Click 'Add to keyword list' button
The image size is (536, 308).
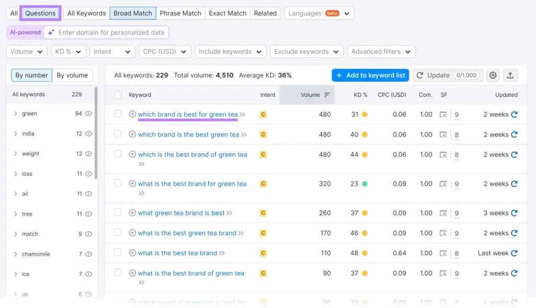pos(370,75)
